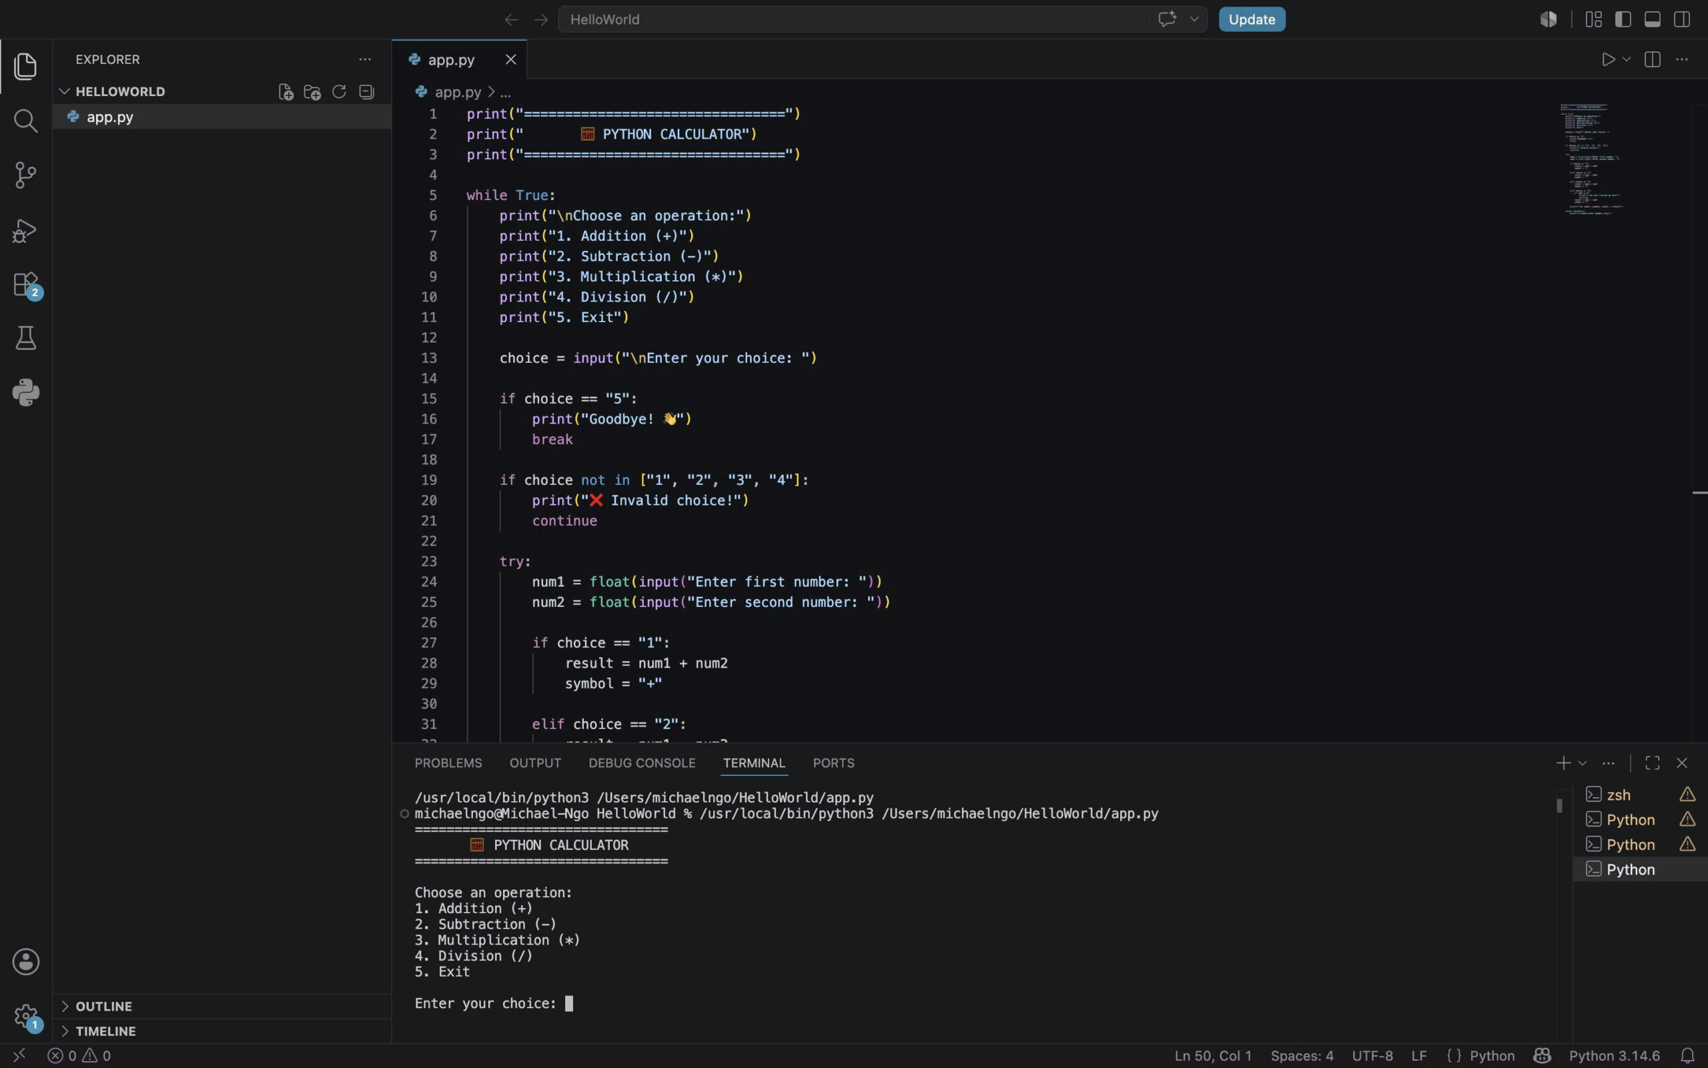Go back with the left arrow
The width and height of the screenshot is (1708, 1068).
(512, 20)
